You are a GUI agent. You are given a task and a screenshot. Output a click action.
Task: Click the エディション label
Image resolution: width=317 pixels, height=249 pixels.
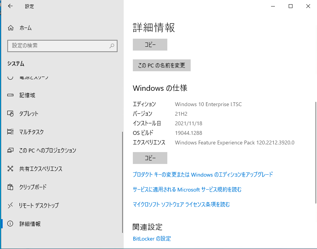tap(144, 104)
